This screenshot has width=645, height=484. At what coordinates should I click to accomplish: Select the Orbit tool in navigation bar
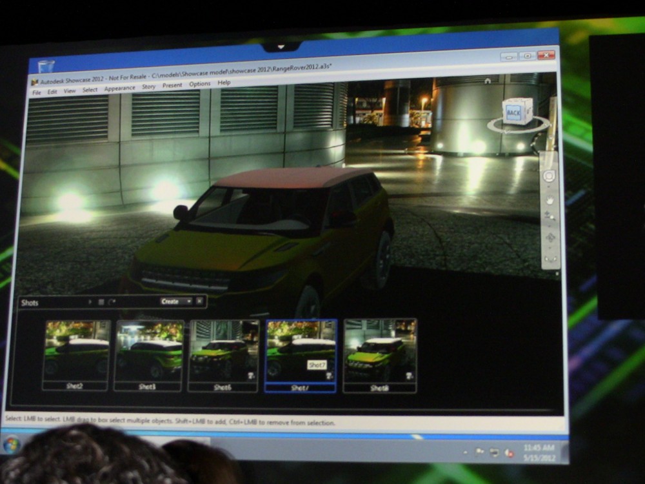[550, 238]
